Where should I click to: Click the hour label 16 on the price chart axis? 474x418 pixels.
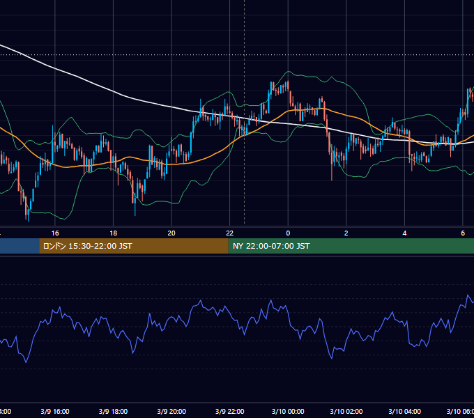[55, 233]
